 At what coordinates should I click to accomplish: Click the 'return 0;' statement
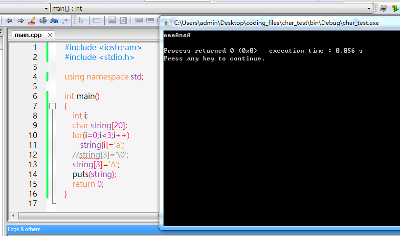[88, 184]
